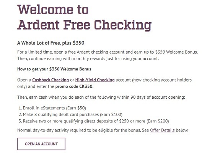
Task: Click the '(Earn $100)' text
Action: pyautogui.click(x=111, y=114)
